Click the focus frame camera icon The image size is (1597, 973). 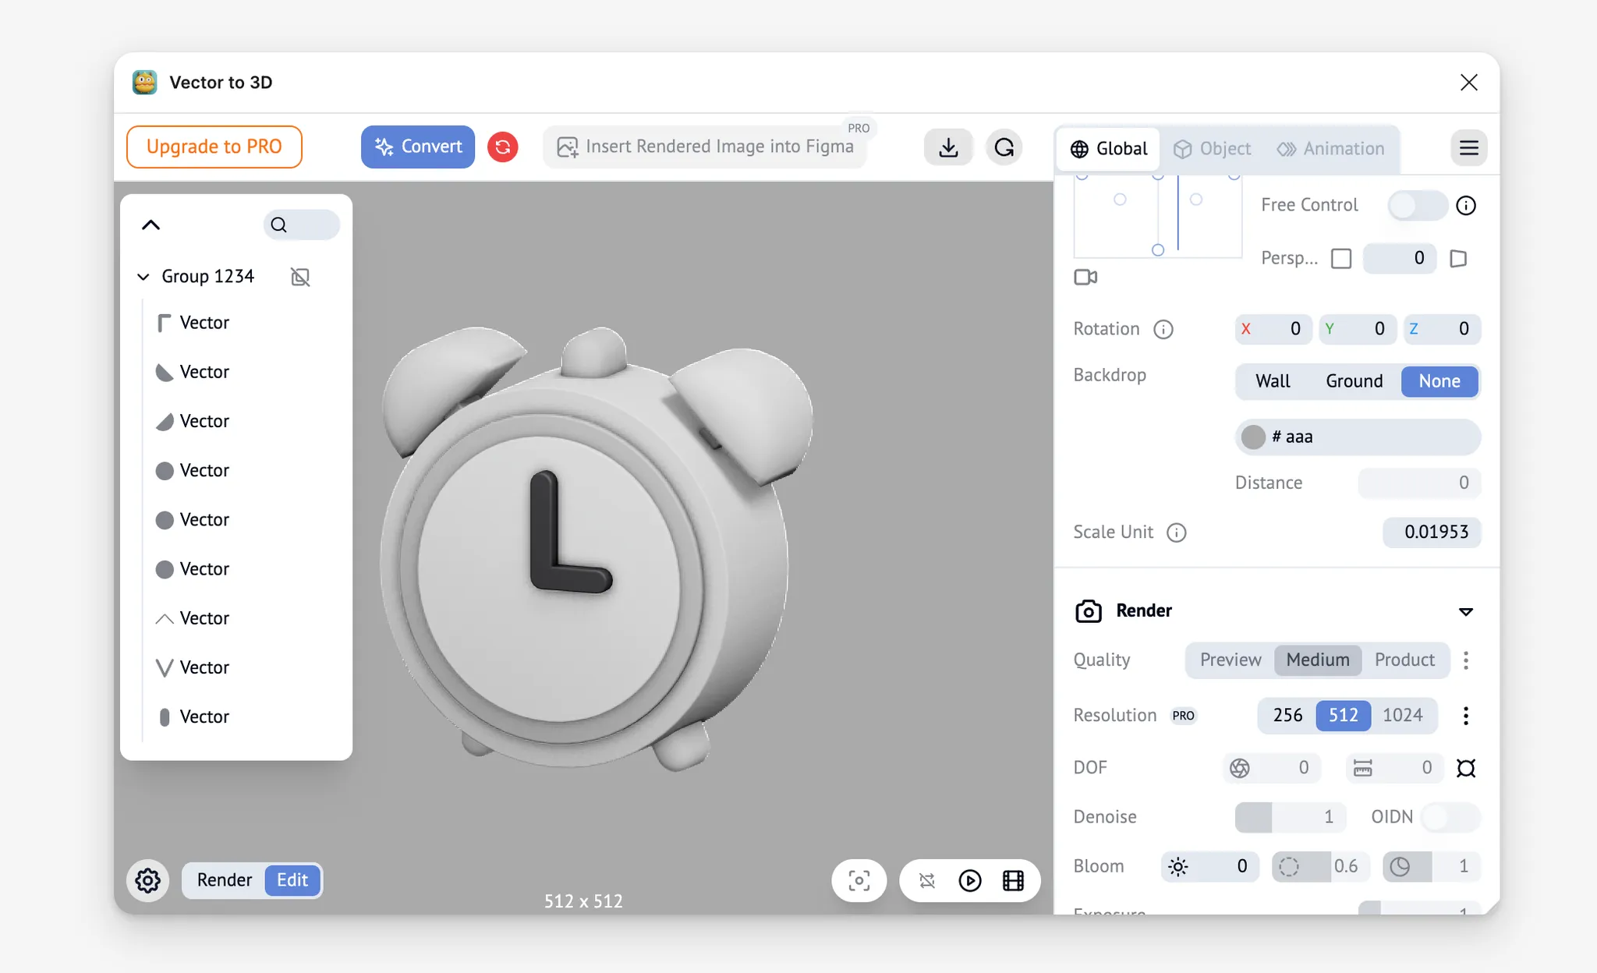859,880
